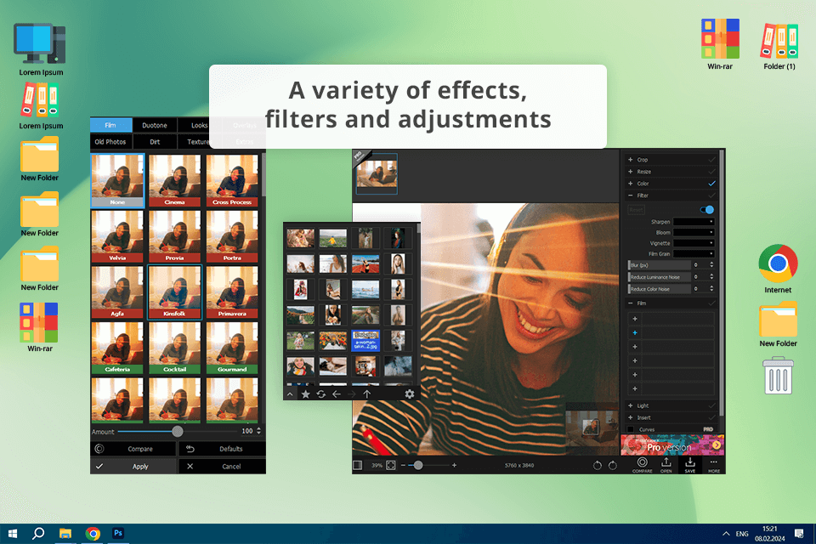This screenshot has width=816, height=544.
Task: Toggle the Color adjustment checkmark
Action: pos(711,184)
